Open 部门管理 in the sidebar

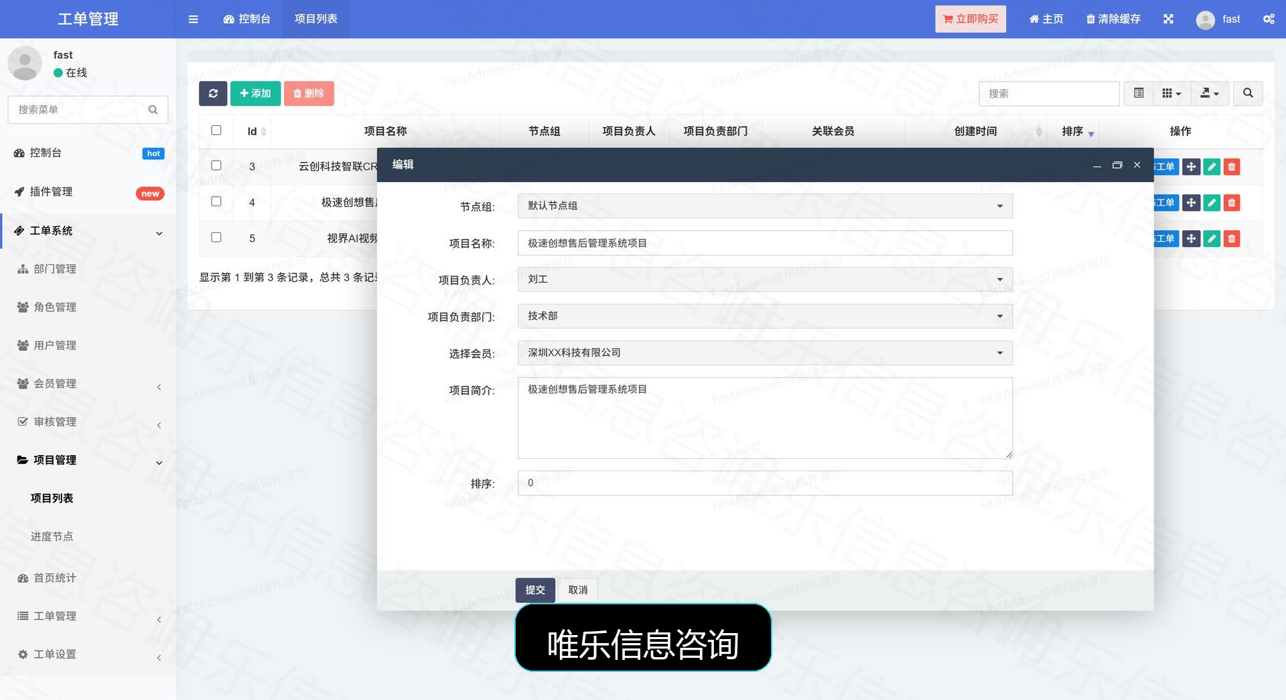[x=55, y=269]
